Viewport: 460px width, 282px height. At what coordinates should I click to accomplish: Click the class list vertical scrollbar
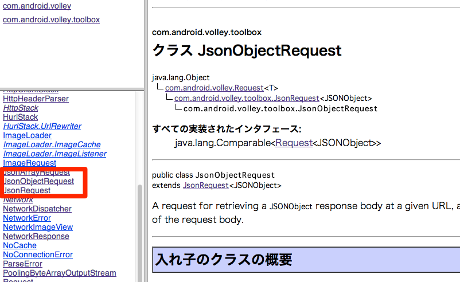139,229
